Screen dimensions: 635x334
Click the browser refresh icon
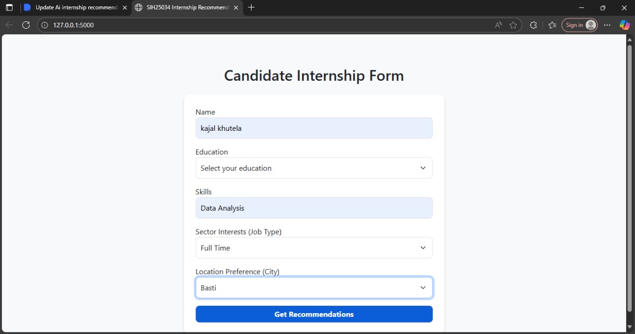pyautogui.click(x=26, y=25)
